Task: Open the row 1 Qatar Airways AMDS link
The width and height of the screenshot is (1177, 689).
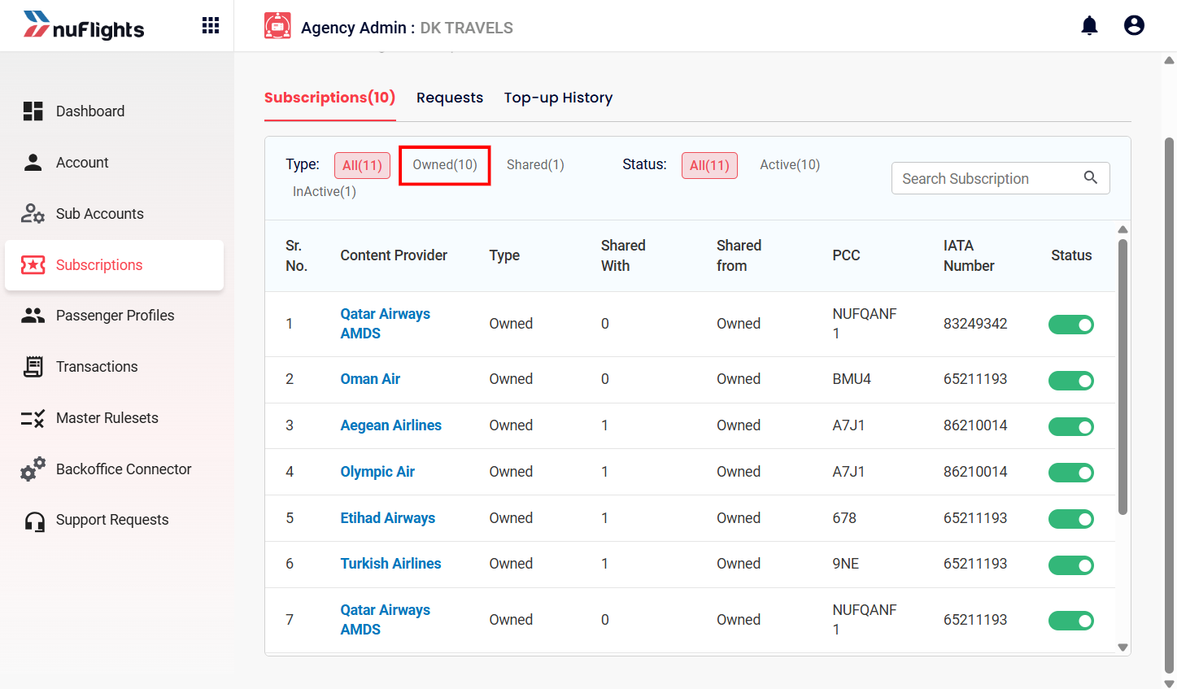Action: (385, 324)
